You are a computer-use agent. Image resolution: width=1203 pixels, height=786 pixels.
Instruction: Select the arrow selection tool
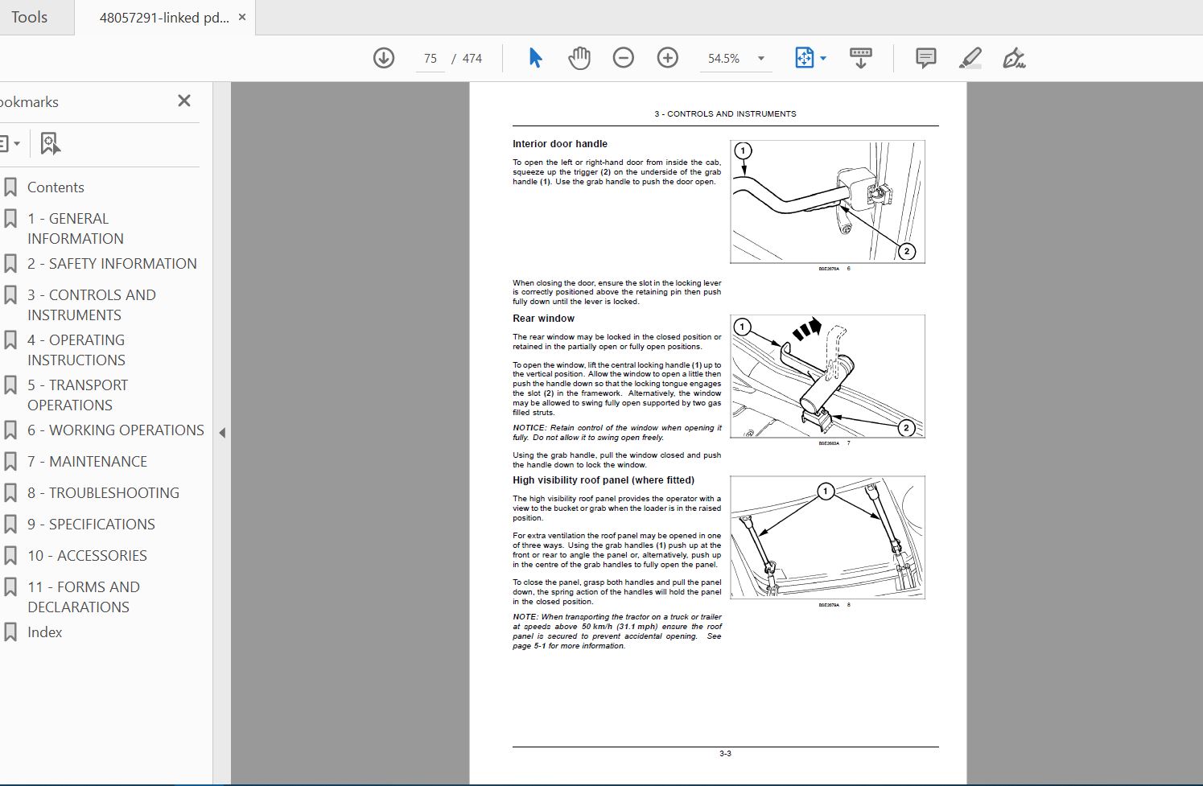[535, 58]
